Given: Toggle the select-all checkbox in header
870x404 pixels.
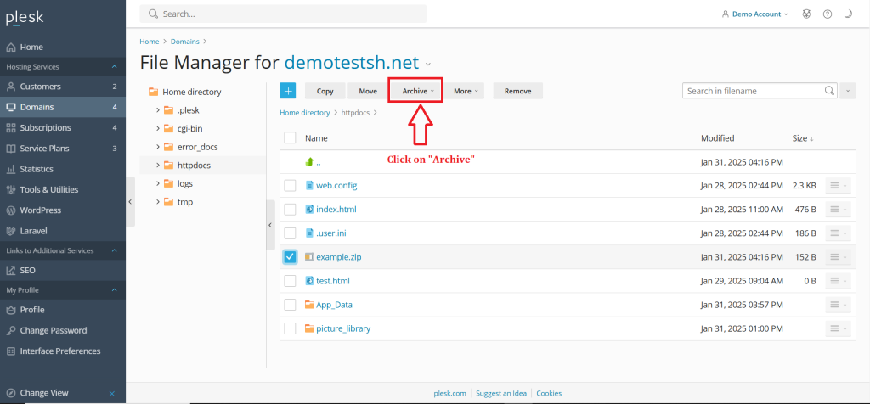Looking at the screenshot, I should [290, 137].
